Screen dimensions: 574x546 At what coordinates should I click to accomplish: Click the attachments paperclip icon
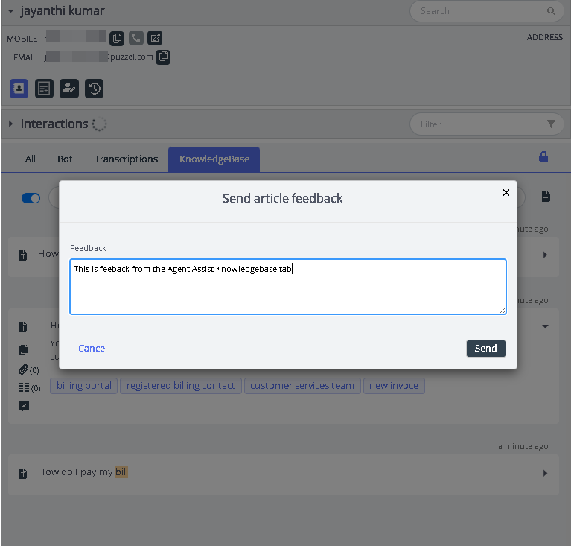tap(23, 369)
